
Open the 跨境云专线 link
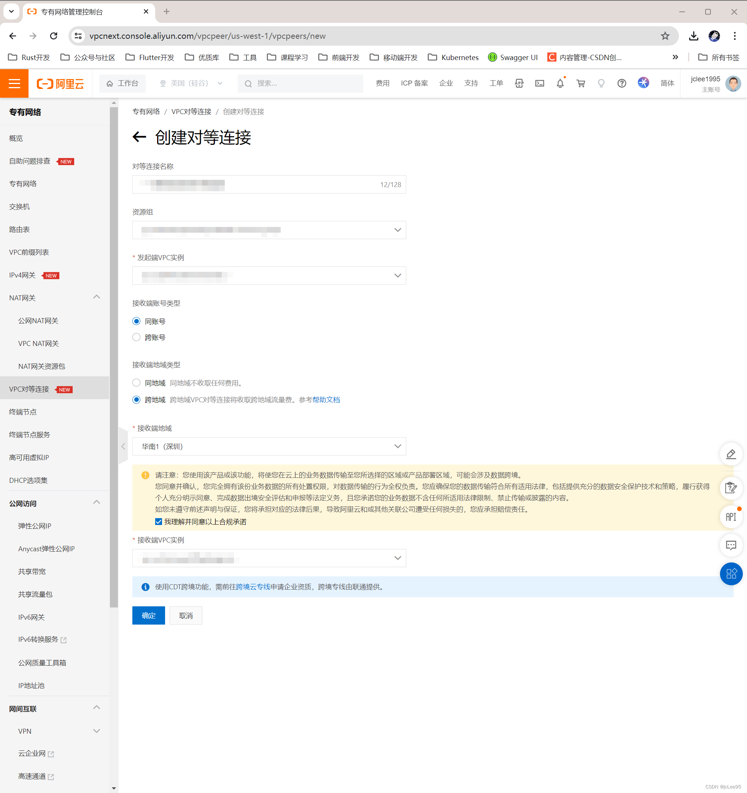[x=253, y=587]
